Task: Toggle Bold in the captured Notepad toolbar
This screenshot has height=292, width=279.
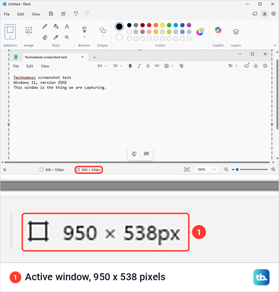Action: coord(130,66)
